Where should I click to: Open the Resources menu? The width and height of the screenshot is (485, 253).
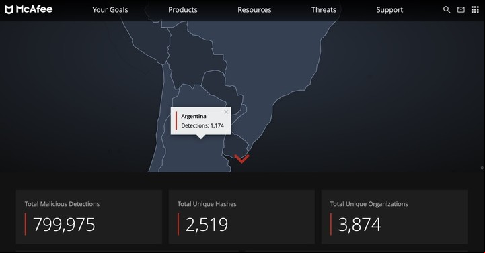click(x=254, y=10)
